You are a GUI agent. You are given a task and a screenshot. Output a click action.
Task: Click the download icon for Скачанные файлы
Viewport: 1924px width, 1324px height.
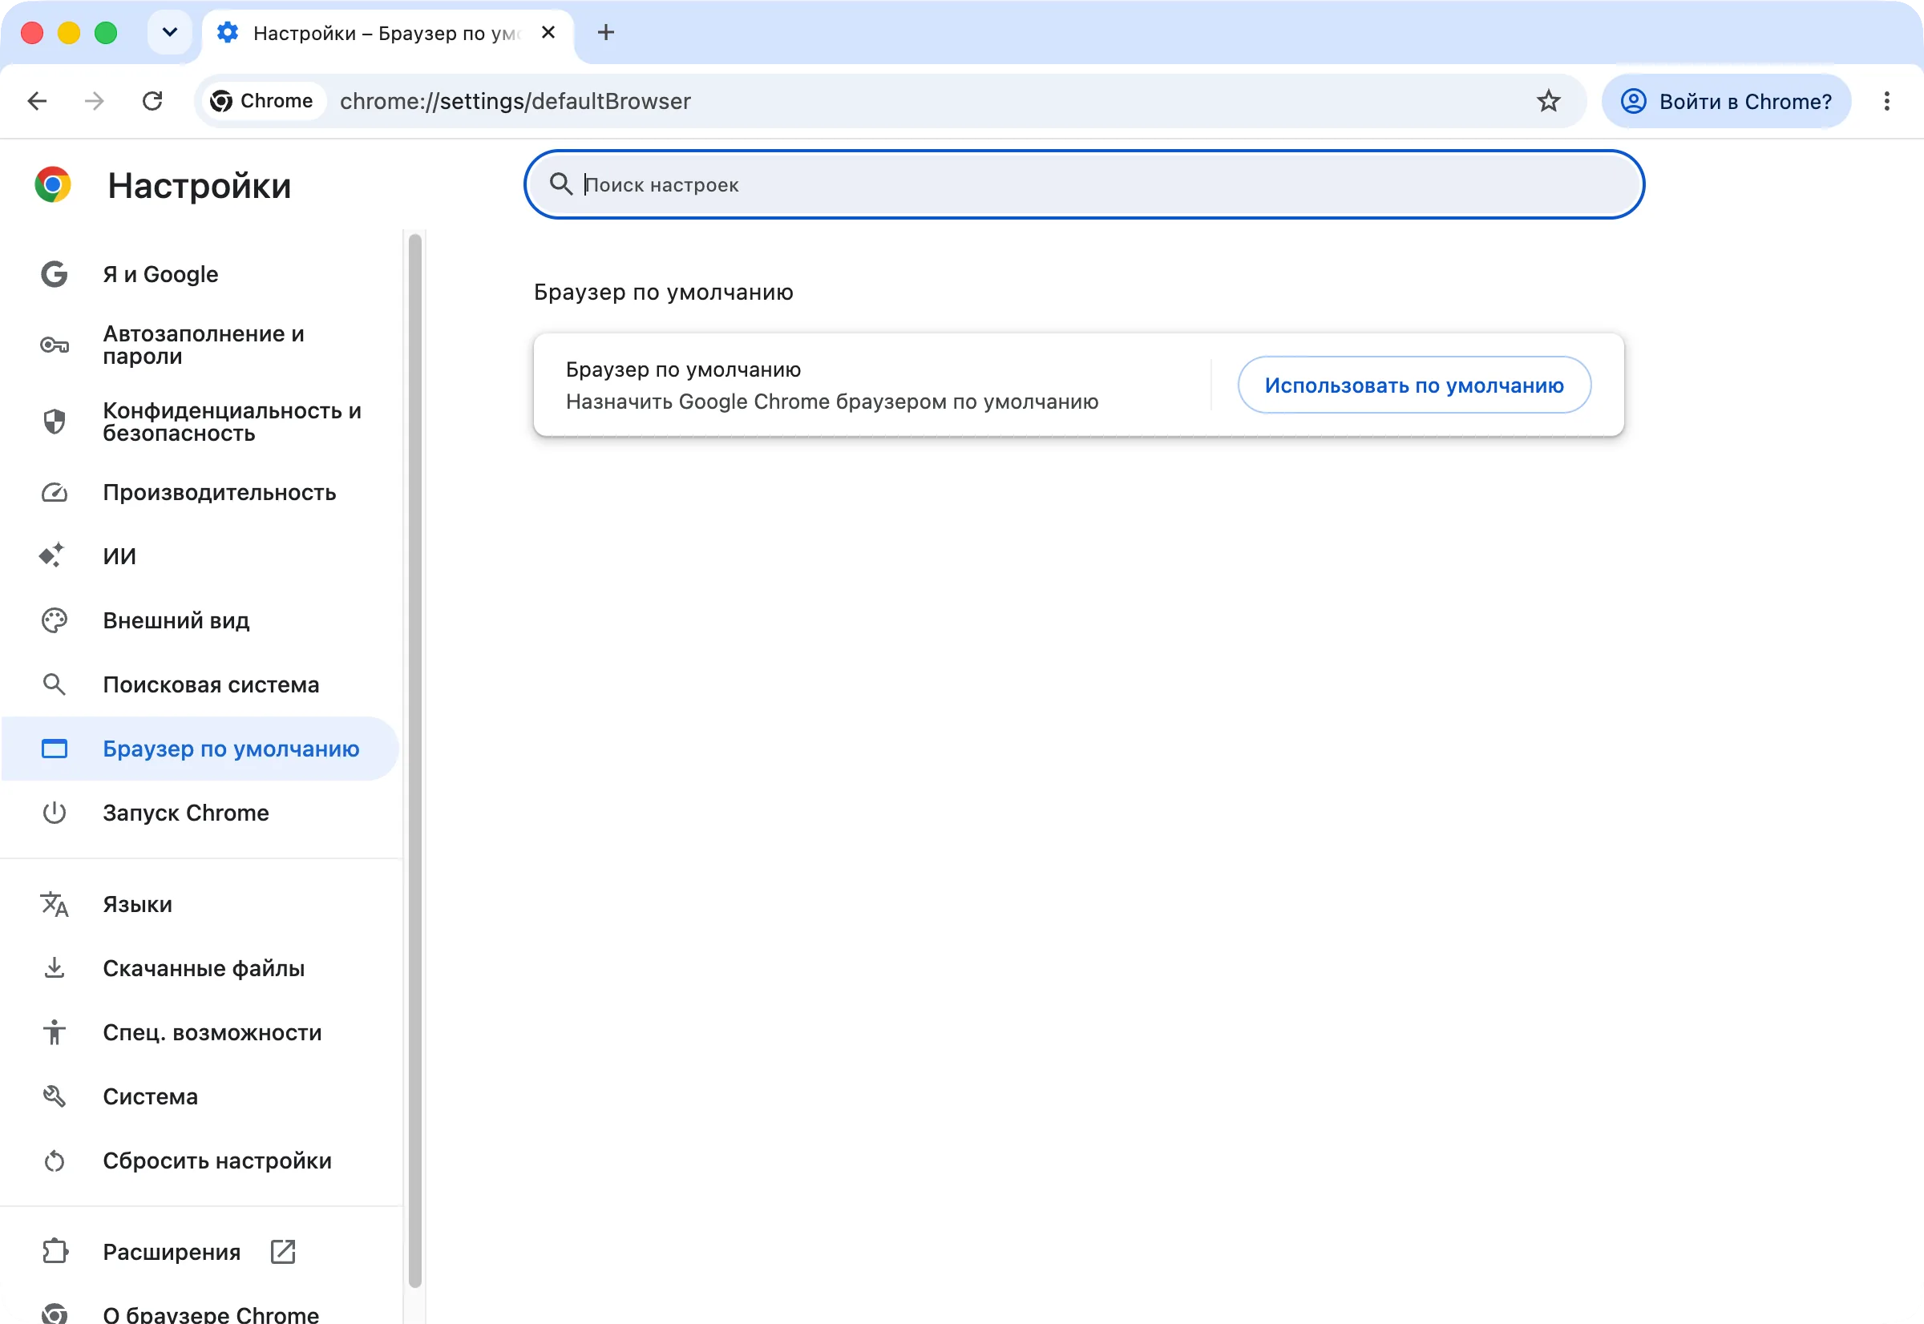[54, 968]
